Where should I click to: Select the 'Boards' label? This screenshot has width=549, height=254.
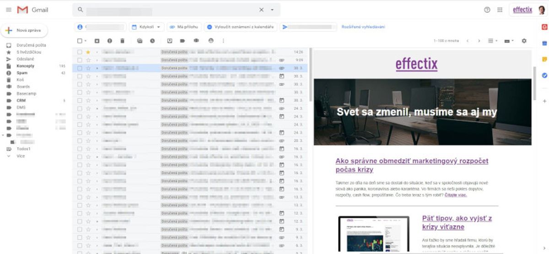tap(23, 87)
